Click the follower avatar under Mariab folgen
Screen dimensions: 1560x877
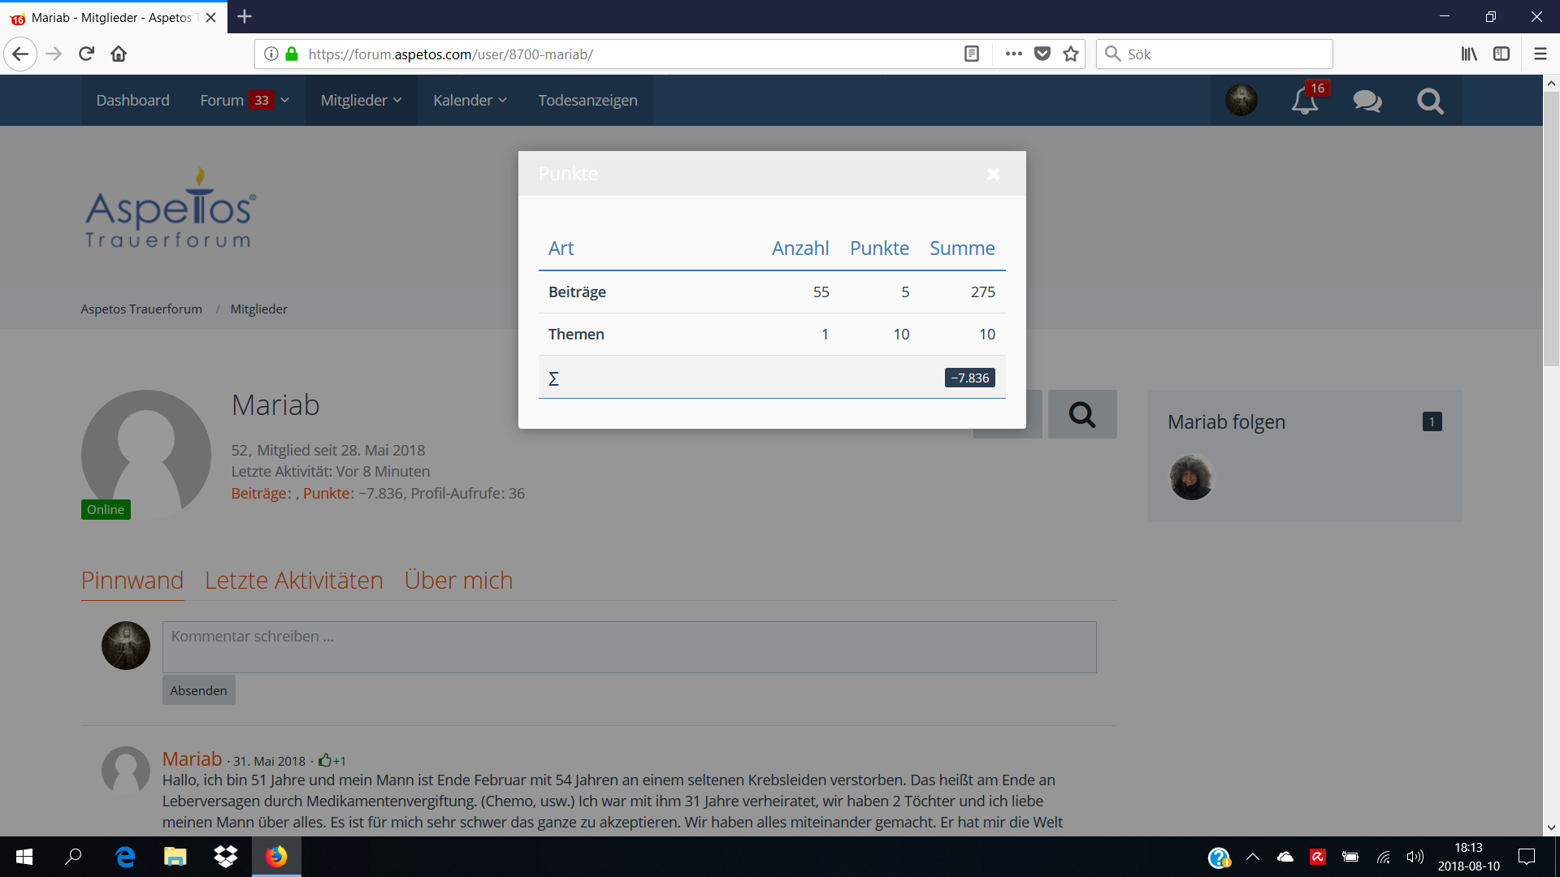(1191, 477)
